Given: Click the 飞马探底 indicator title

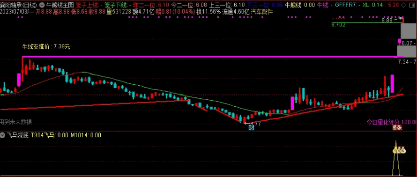Looking at the screenshot, I should pyautogui.click(x=17, y=135).
